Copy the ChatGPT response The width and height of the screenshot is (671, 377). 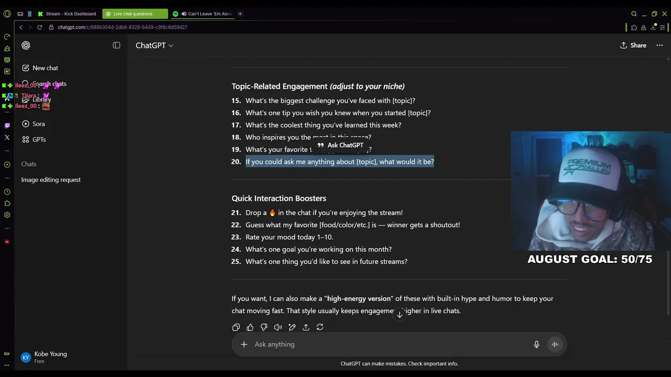pyautogui.click(x=236, y=327)
